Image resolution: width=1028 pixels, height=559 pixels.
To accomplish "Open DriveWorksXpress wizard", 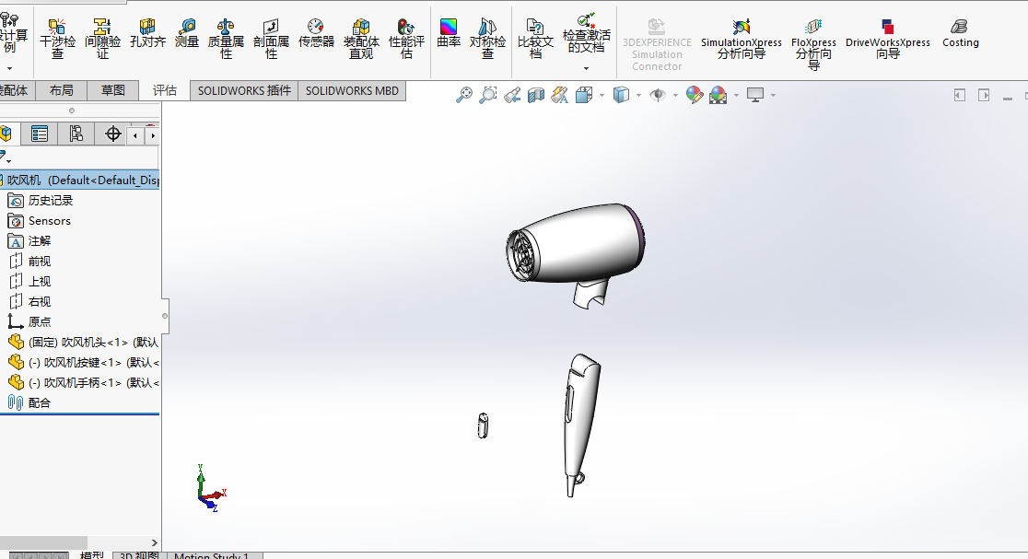I will click(x=888, y=40).
